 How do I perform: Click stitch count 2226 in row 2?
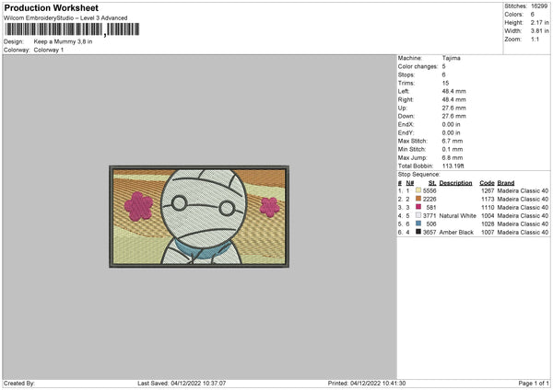429,200
